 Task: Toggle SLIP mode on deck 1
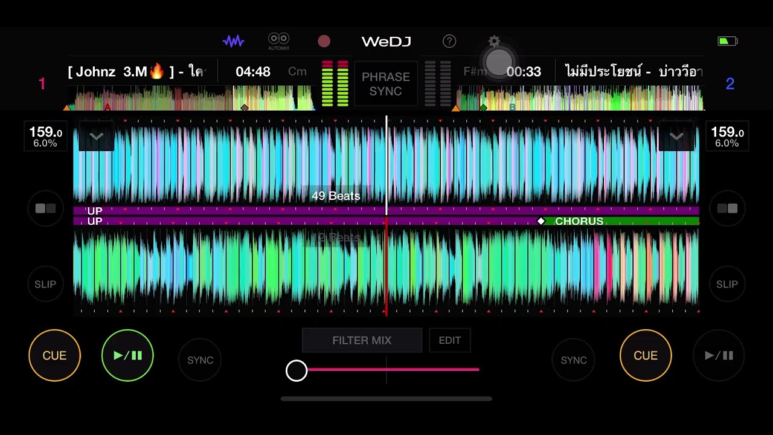coord(45,284)
